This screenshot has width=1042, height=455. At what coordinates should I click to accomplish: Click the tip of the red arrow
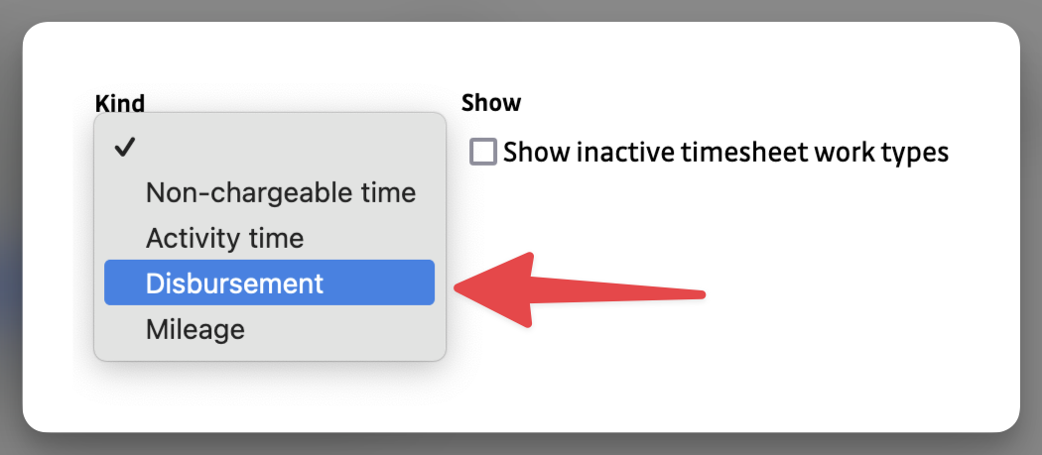coord(458,288)
